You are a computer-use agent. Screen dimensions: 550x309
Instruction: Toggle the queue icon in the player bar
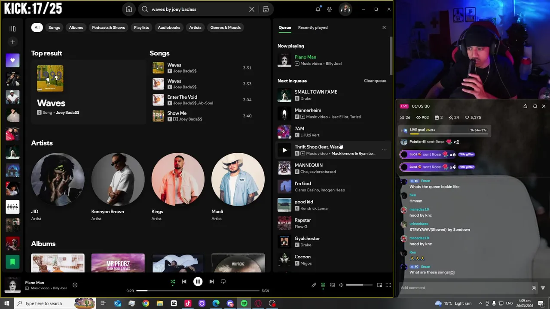pos(323,285)
